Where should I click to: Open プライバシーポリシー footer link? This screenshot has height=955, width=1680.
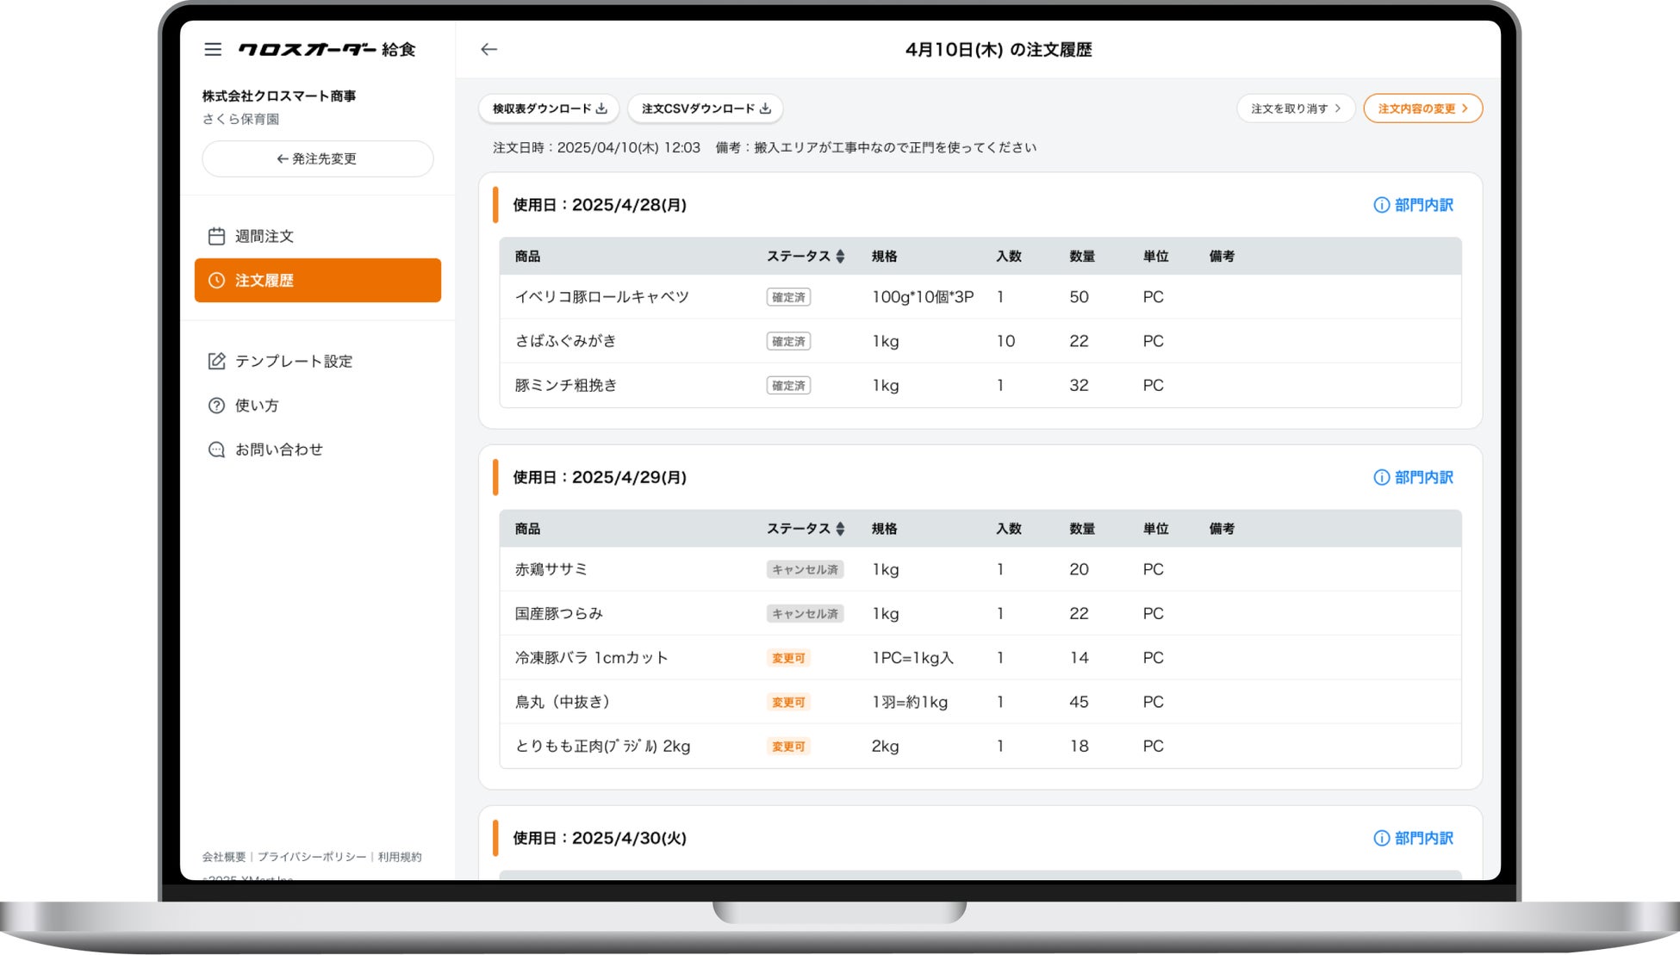[311, 857]
